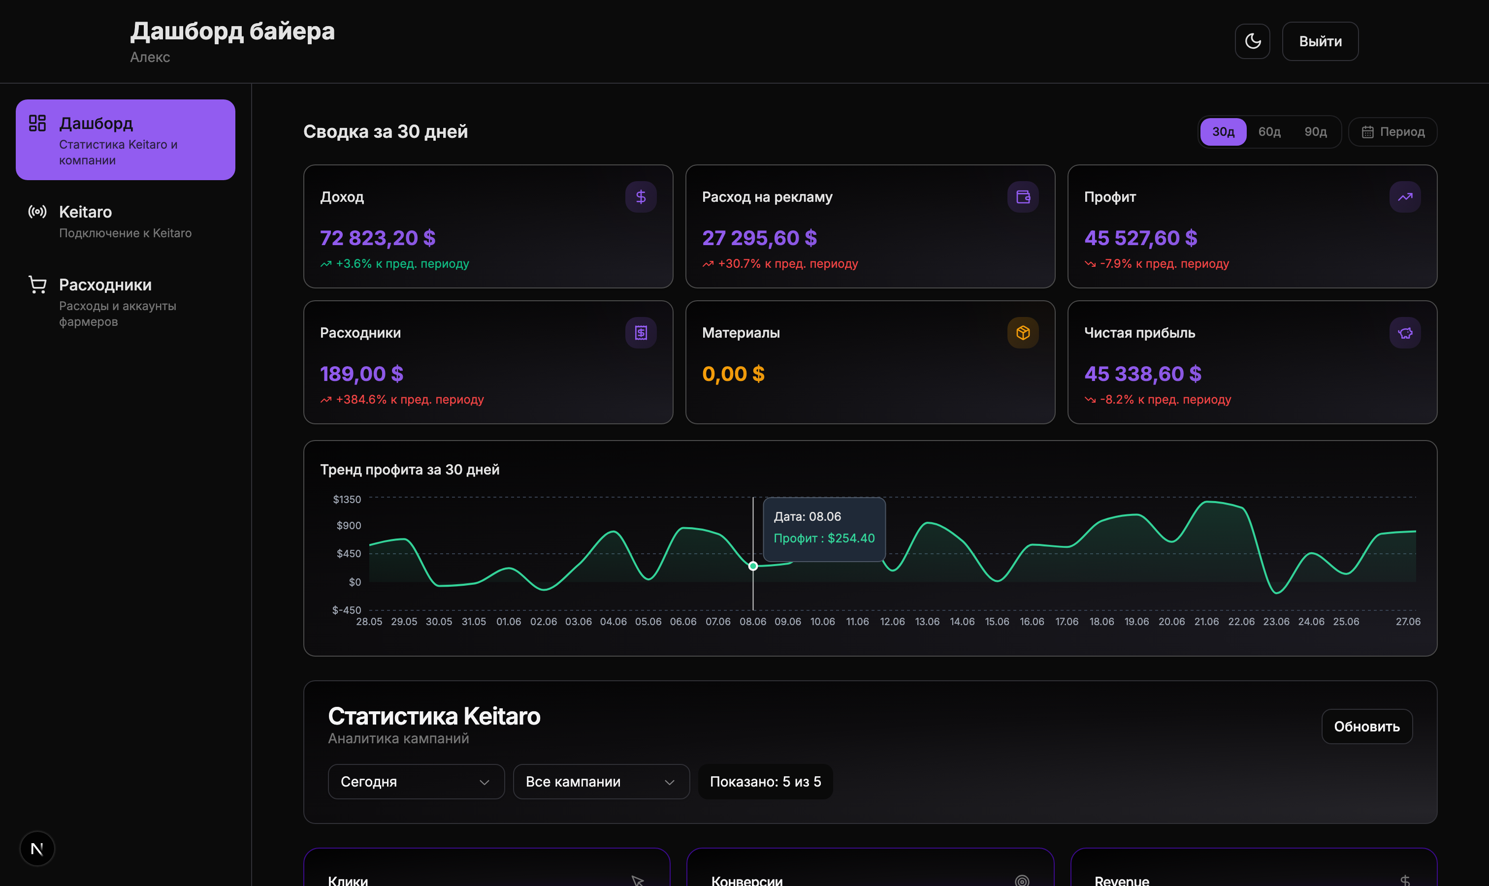Screen dimensions: 1489x886
Task: Click the trend arrow beside +384.6%
Action: click(x=325, y=400)
